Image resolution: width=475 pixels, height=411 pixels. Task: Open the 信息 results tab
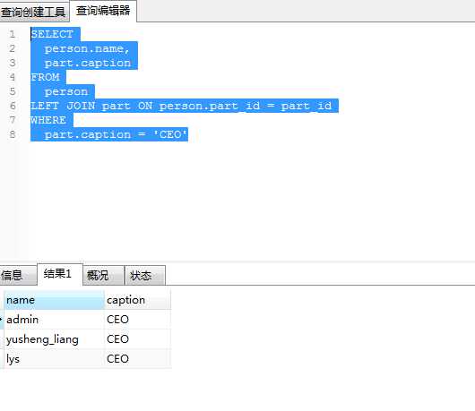(18, 276)
